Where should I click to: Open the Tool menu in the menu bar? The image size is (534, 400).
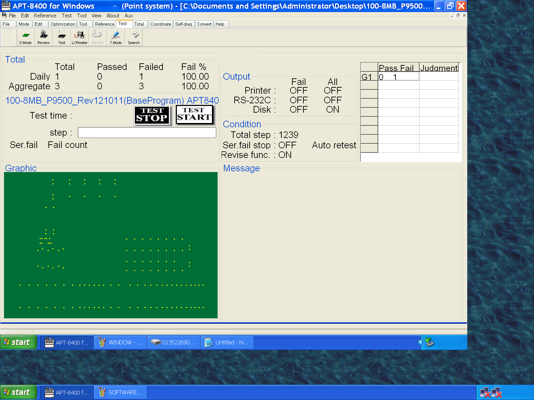(x=82, y=16)
